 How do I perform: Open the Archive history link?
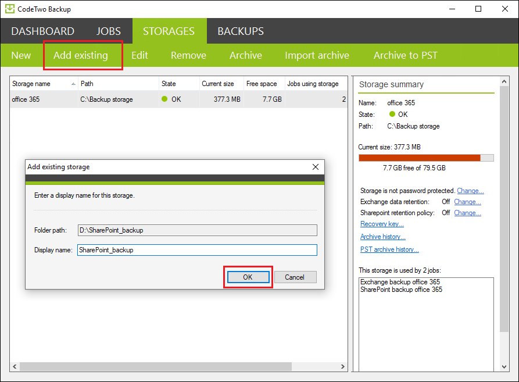pyautogui.click(x=383, y=237)
